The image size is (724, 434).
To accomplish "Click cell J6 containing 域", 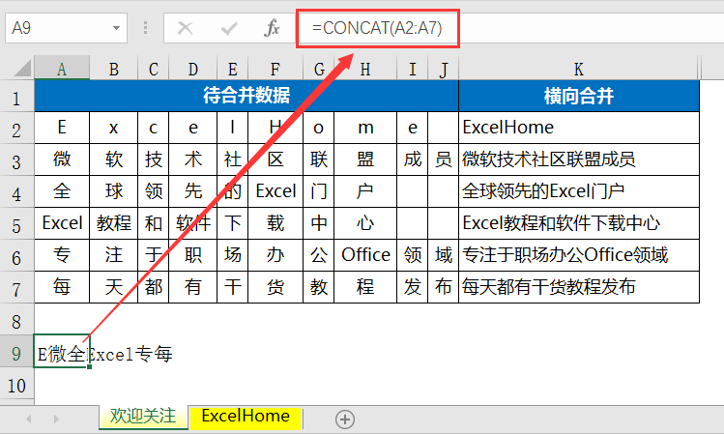I will point(444,255).
